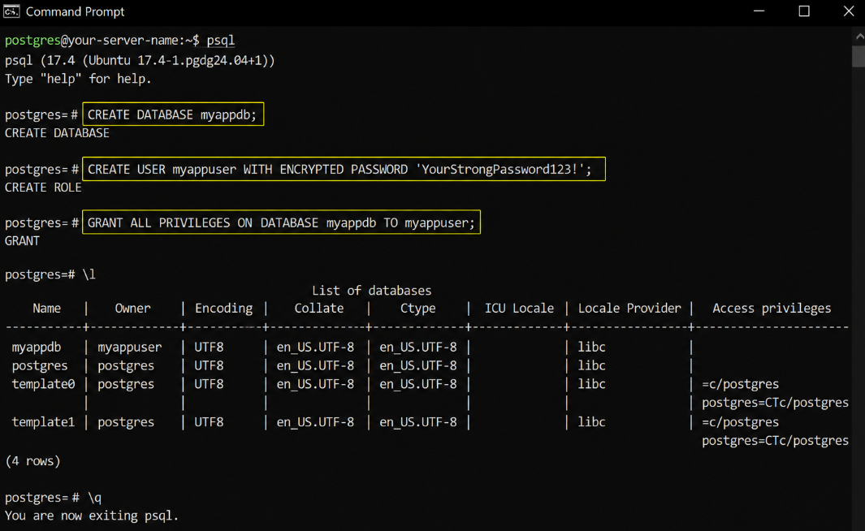
Task: Minimize the Command Prompt window
Action: pos(759,11)
